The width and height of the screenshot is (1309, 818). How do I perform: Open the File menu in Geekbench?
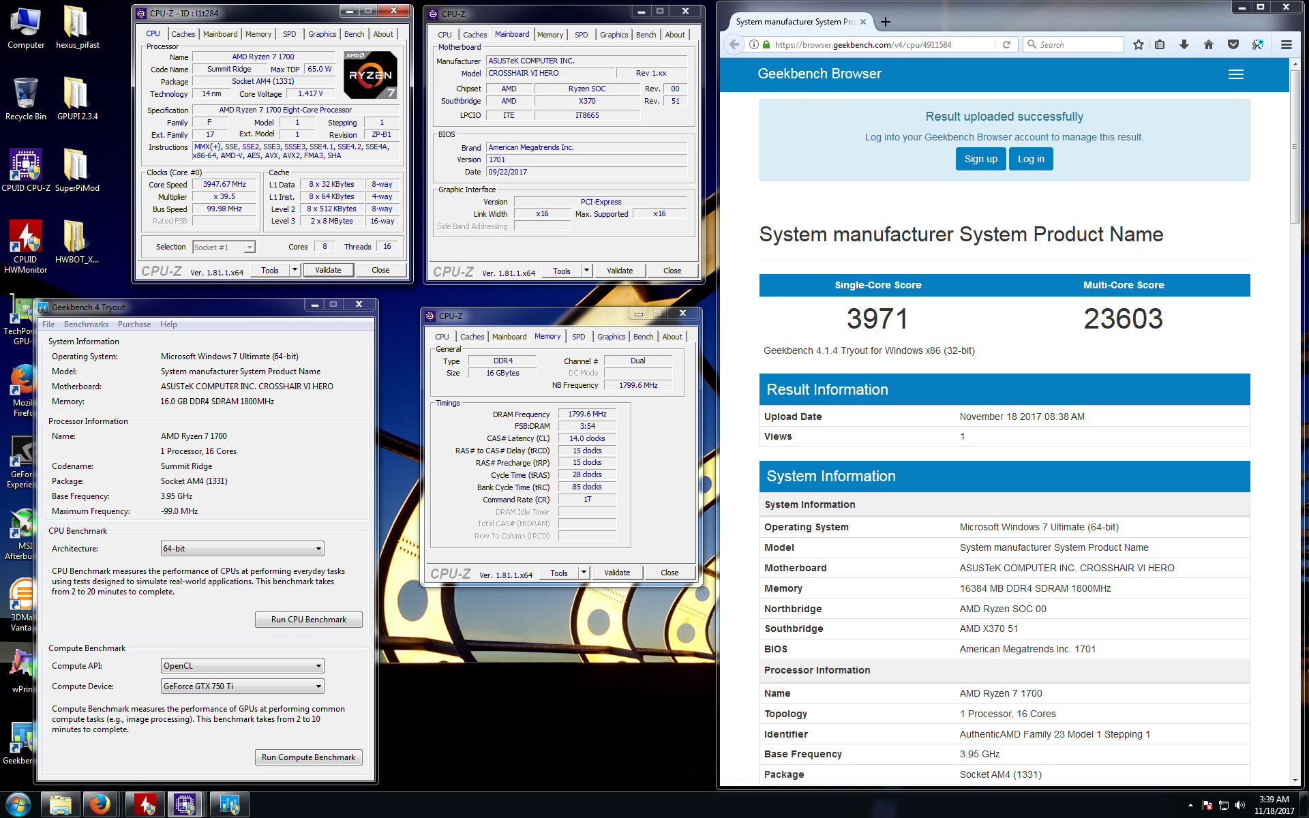point(48,324)
